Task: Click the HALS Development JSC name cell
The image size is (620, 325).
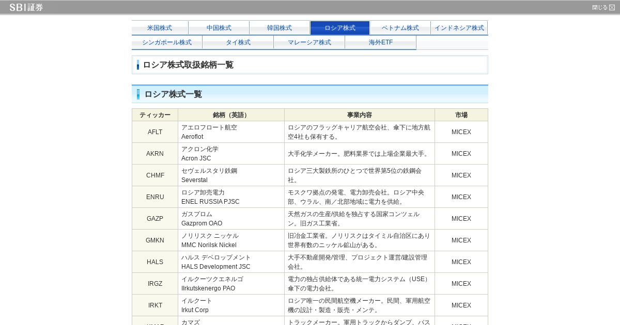Action: [231, 262]
